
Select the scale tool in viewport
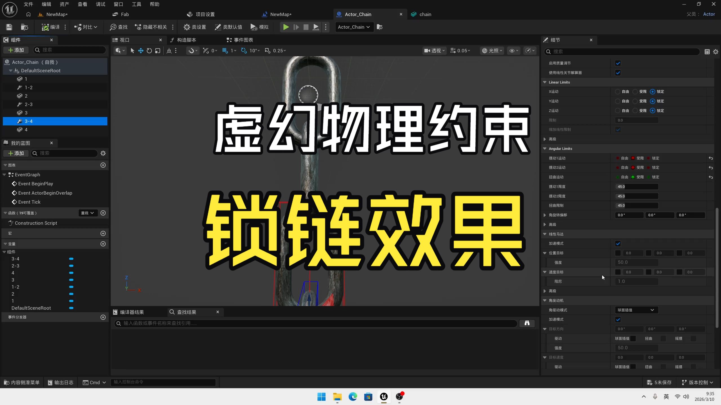pos(158,51)
